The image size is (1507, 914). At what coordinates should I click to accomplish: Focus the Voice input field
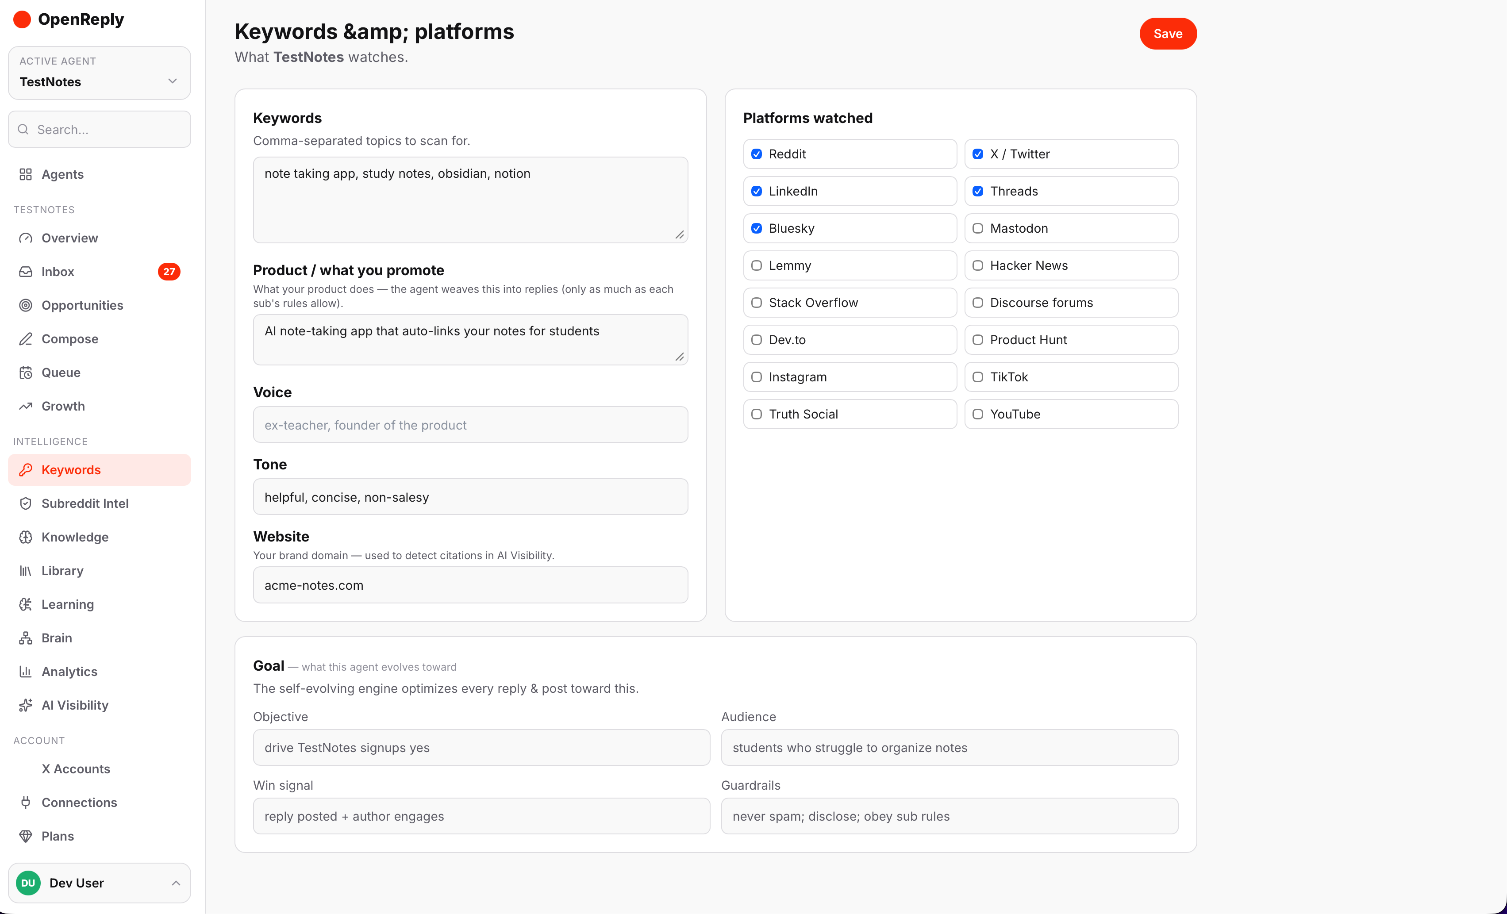point(470,425)
